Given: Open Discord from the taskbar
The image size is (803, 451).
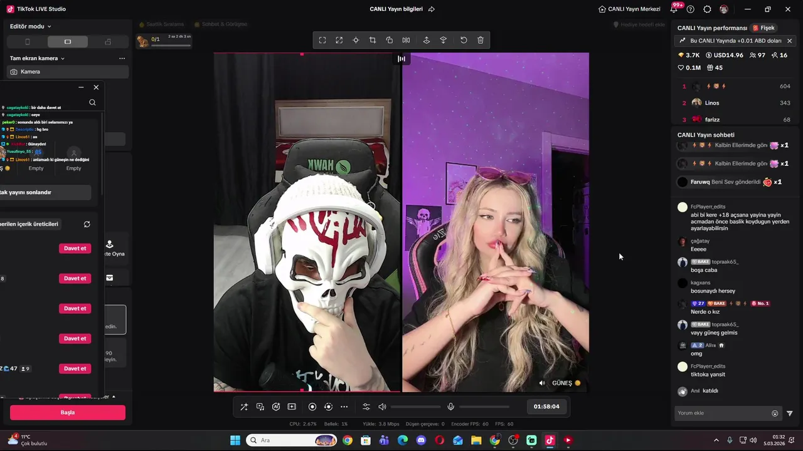Looking at the screenshot, I should click(421, 440).
